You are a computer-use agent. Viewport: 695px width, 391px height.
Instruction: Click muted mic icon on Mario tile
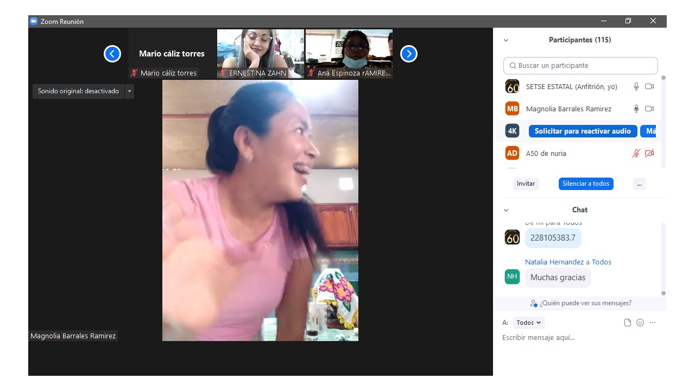[134, 73]
